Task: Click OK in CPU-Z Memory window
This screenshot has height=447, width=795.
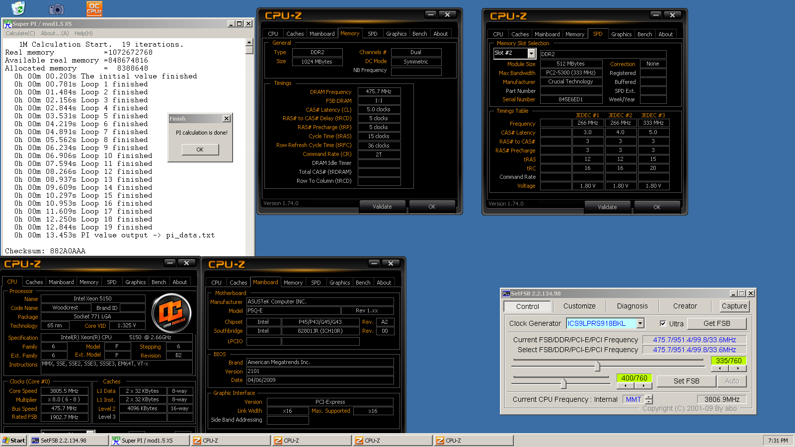Action: pos(432,207)
